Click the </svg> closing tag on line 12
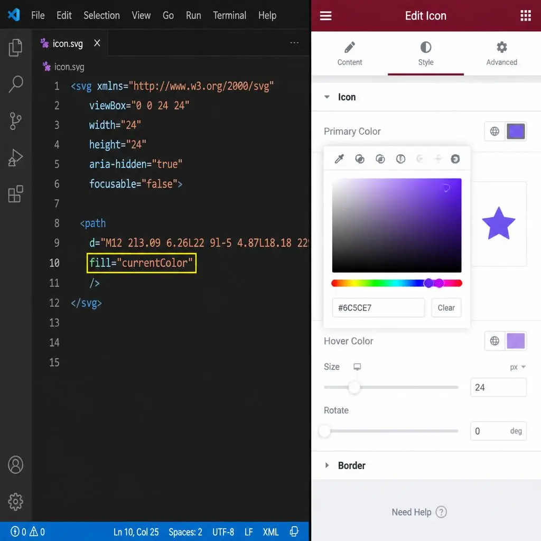This screenshot has width=541, height=541. click(x=86, y=303)
